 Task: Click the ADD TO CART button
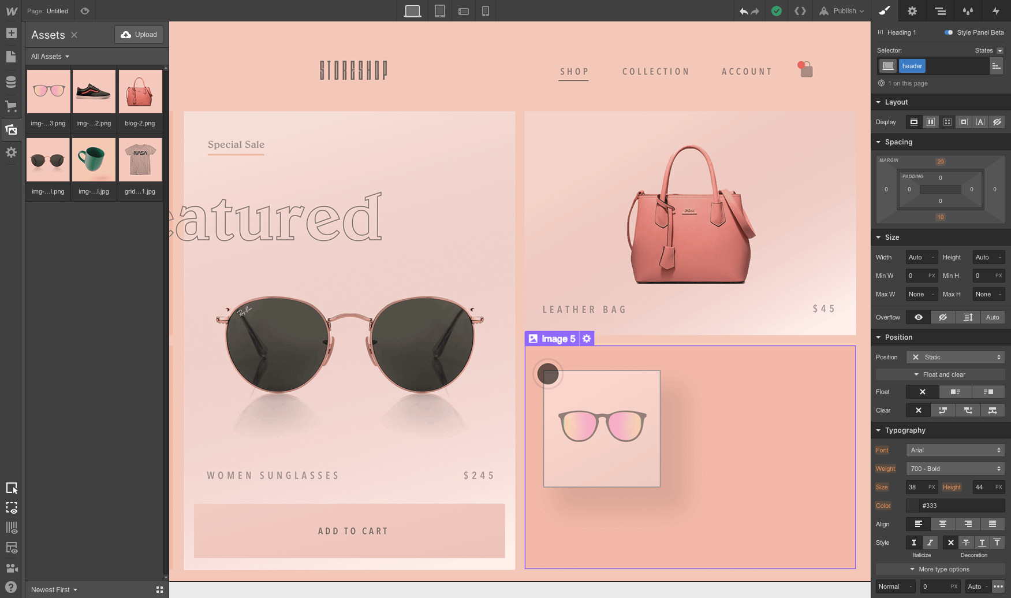tap(352, 531)
